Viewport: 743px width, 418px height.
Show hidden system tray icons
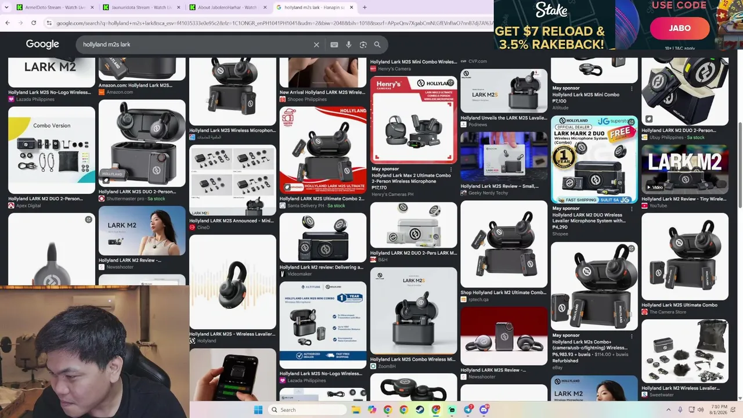pos(668,410)
